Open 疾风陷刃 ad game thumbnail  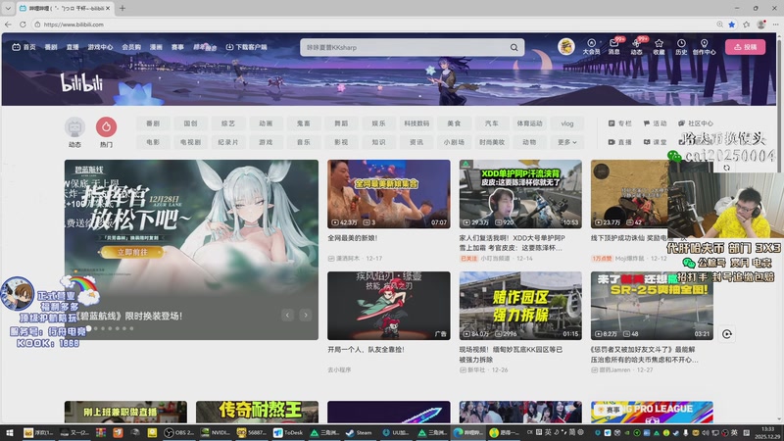(388, 306)
